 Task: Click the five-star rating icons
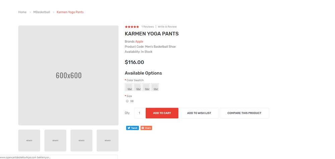[x=132, y=27]
